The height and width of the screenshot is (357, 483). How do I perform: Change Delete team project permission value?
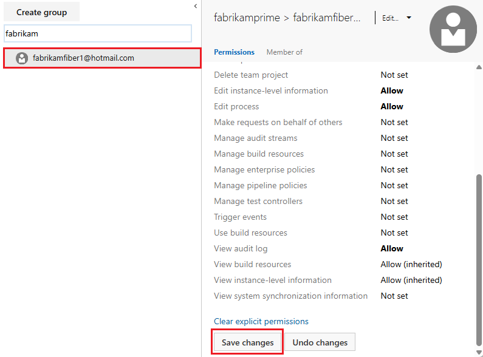[394, 75]
